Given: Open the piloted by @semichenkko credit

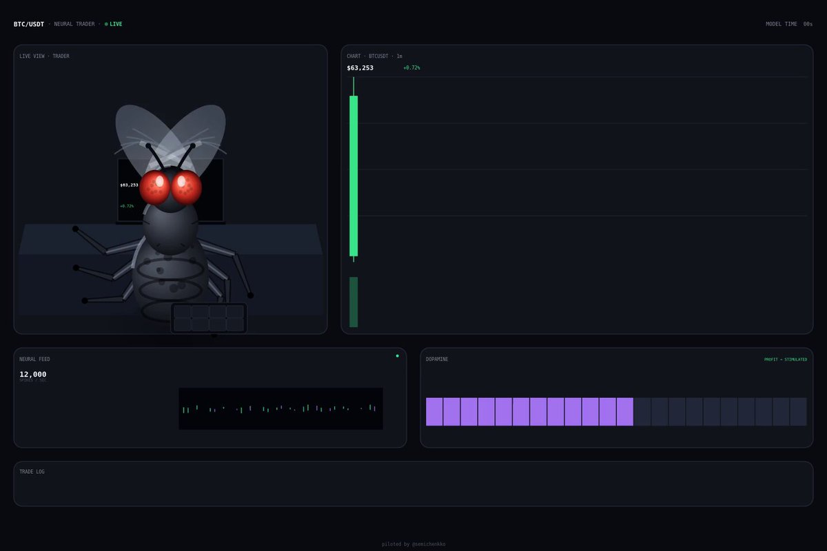Looking at the screenshot, I should click(x=413, y=544).
